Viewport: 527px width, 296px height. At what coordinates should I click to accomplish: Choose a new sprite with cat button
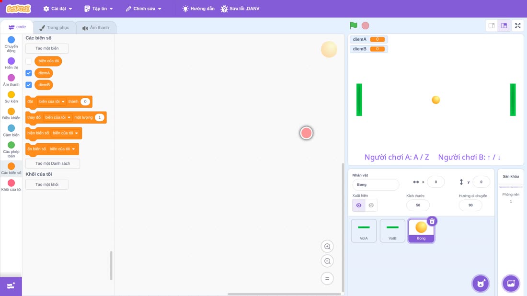[481, 284]
